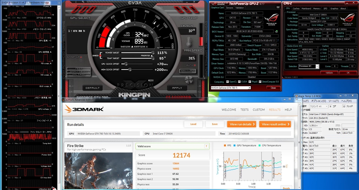
Task: Toggle DirectCompute 5.0 checkbox in GPU-Z
Action: pyautogui.click(x=260, y=82)
